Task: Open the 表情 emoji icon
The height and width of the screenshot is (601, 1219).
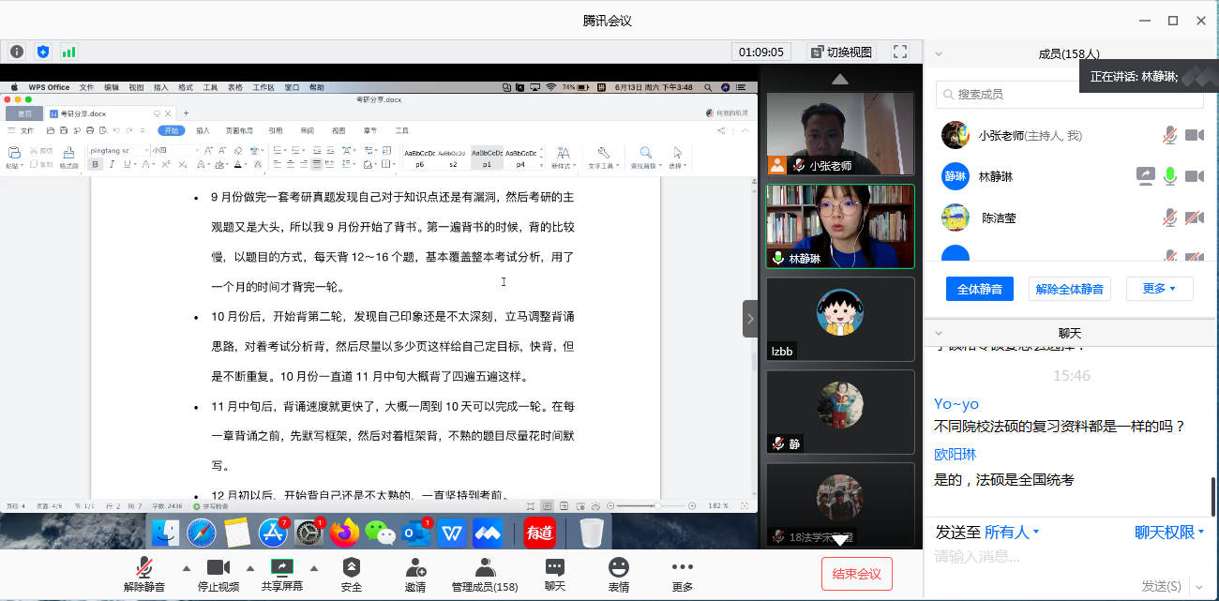Action: click(x=618, y=568)
